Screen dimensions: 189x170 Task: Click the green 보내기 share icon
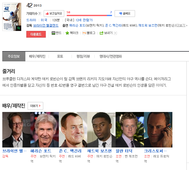102,33
